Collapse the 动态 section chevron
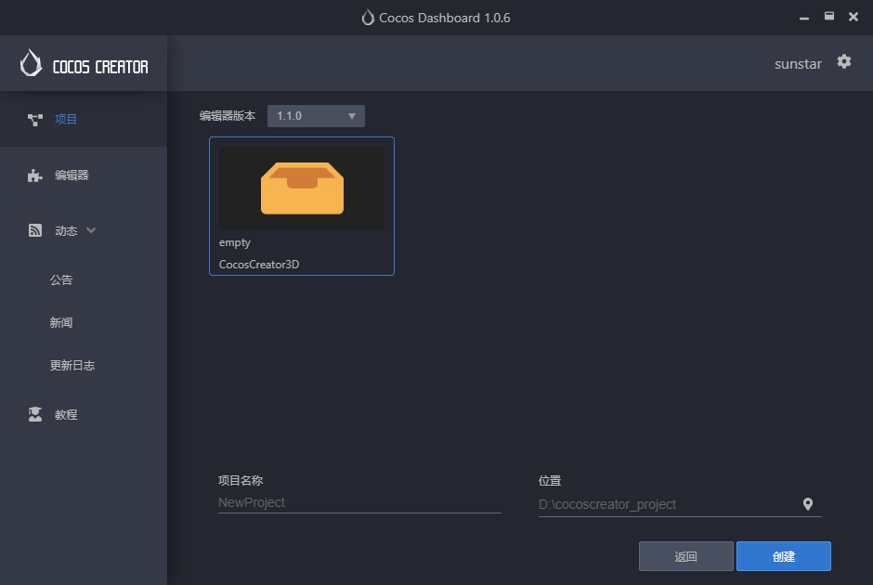Viewport: 873px width, 585px height. 91,230
